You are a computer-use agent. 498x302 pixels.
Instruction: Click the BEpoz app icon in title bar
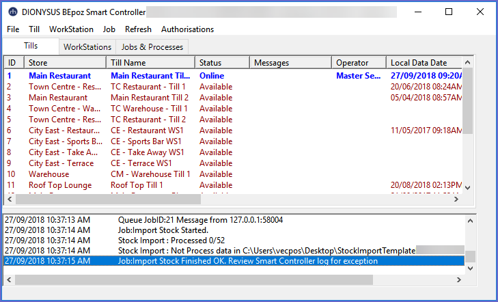point(13,12)
